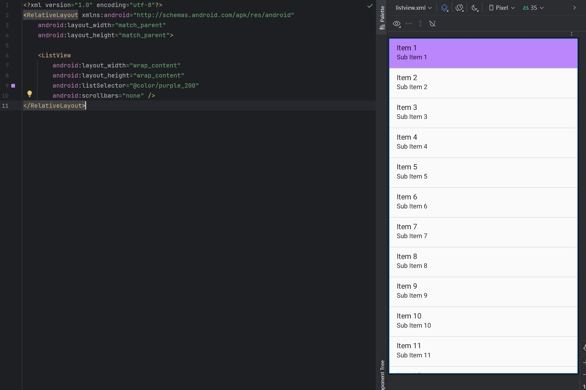Click the ListView tag on line 6

54,55
